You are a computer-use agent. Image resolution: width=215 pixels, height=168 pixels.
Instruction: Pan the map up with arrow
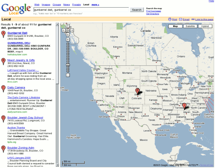[x=68, y=26]
